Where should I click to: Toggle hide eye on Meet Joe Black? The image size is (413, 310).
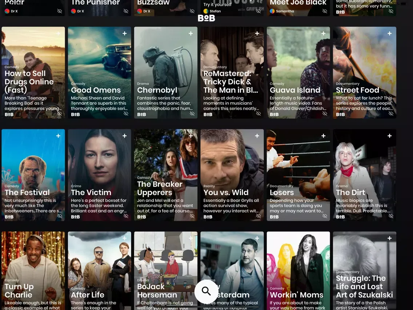(x=325, y=11)
